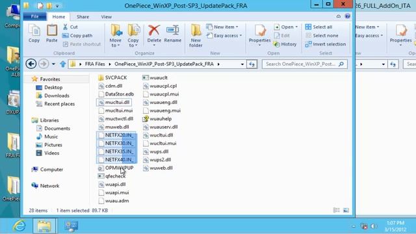Click the Rename icon

tap(173, 31)
